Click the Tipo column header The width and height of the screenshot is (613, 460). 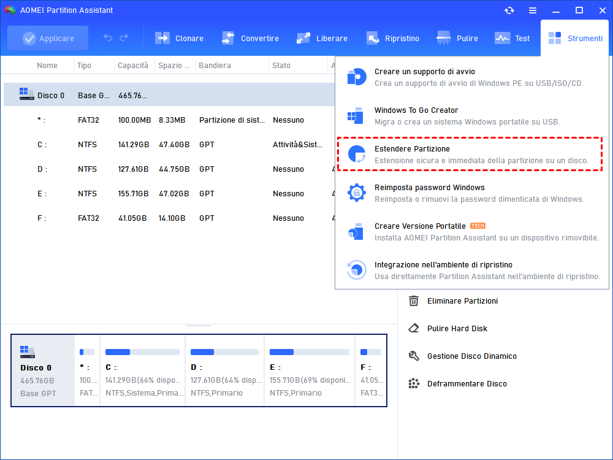84,66
